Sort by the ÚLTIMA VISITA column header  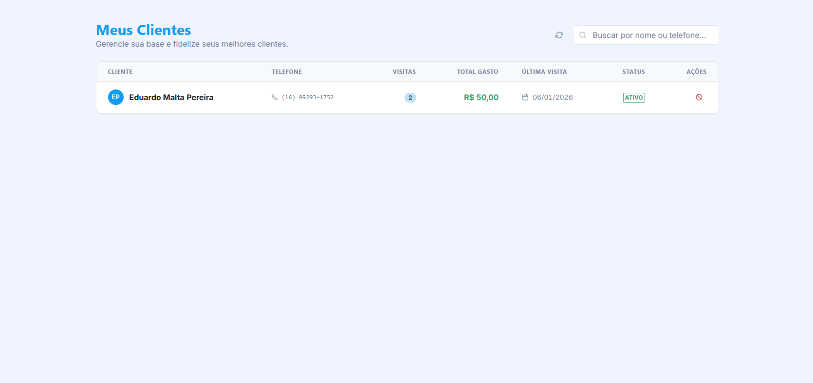point(544,71)
